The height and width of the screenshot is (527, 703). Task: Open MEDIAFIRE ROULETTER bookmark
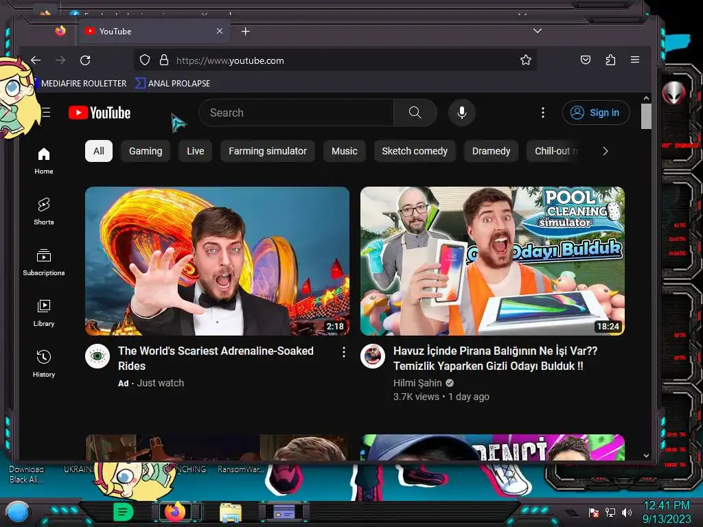click(83, 83)
